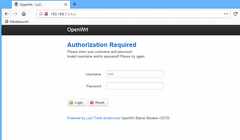The height and width of the screenshot is (140, 240).
Task: Go back to the previous page
Action: tap(7, 14)
